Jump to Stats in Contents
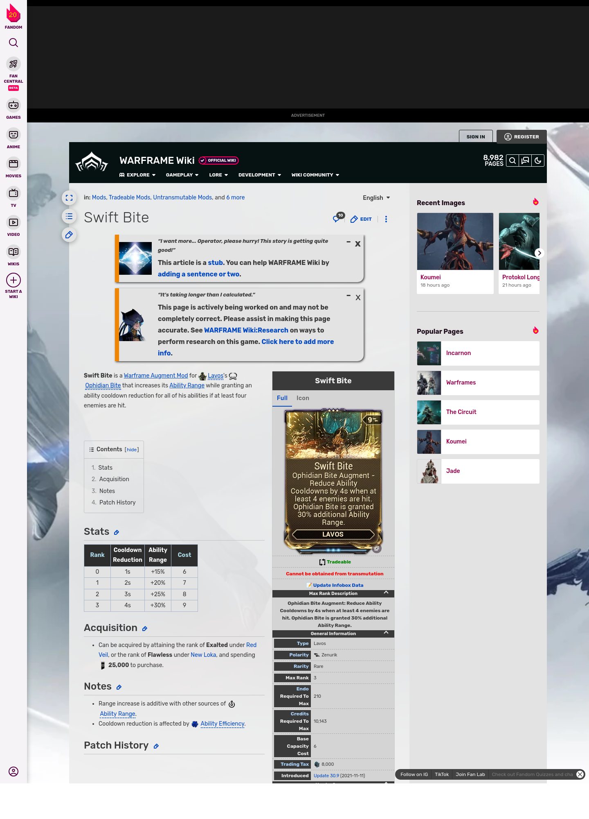The image size is (589, 819). [105, 468]
